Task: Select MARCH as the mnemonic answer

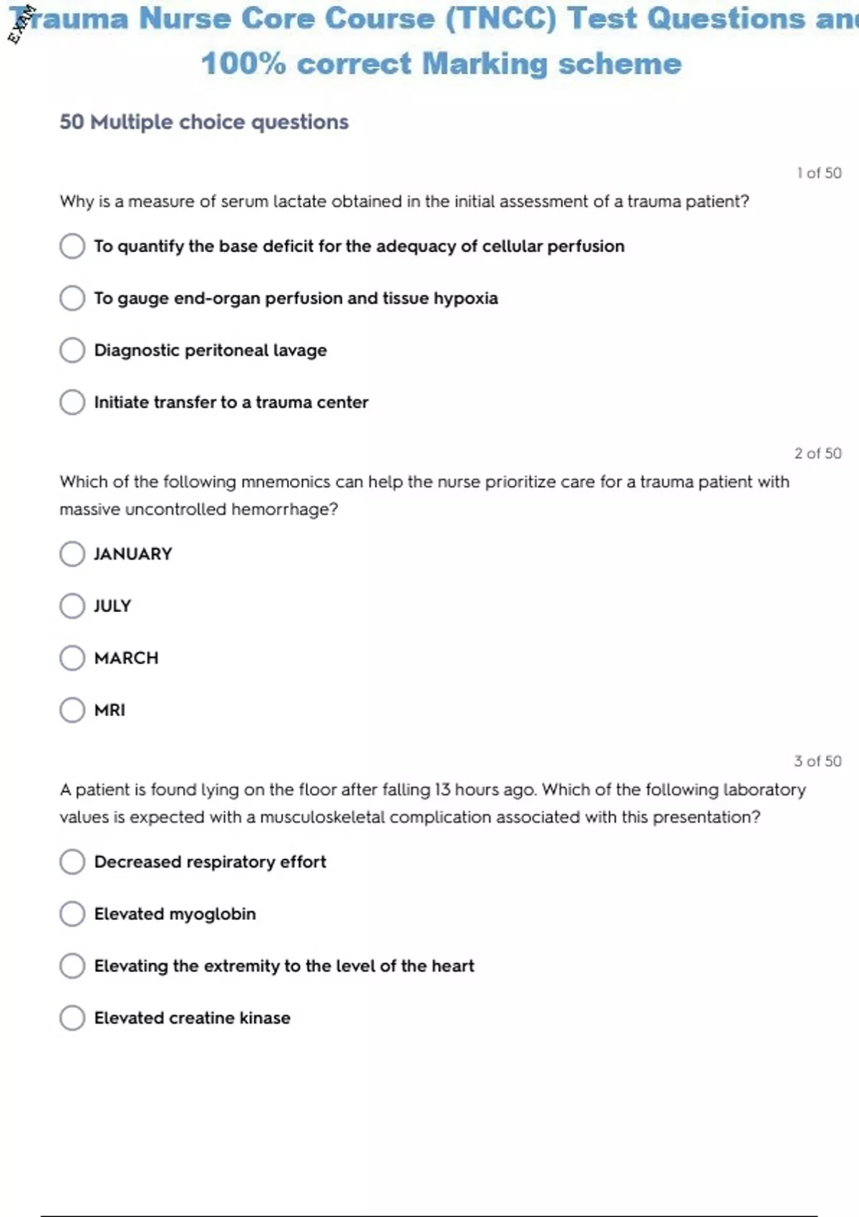Action: click(72, 658)
